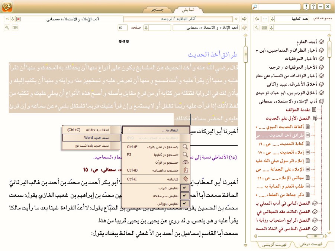Image resolution: width=335 pixels, height=251 pixels.
Task: Open the همه کتابها collection dropdown arrow
Action: (272, 19)
